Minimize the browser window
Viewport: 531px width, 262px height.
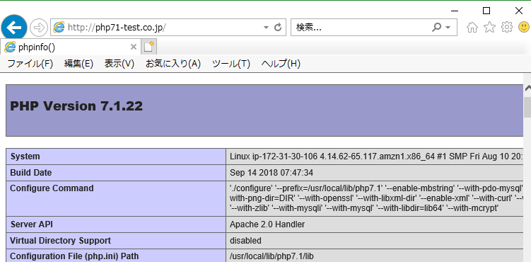[455, 11]
